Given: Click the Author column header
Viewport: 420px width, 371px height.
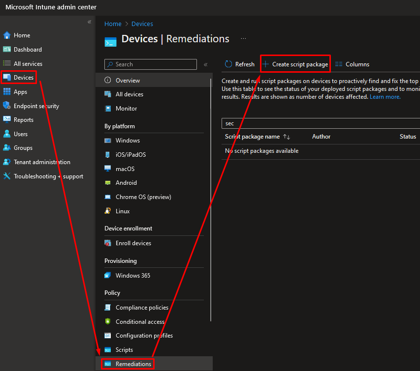Looking at the screenshot, I should click(x=321, y=137).
